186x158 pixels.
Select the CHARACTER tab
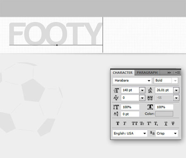(123, 73)
